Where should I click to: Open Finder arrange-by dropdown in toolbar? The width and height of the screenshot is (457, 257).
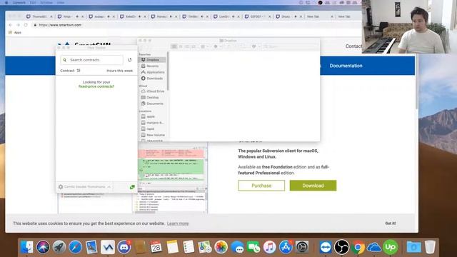(x=204, y=46)
